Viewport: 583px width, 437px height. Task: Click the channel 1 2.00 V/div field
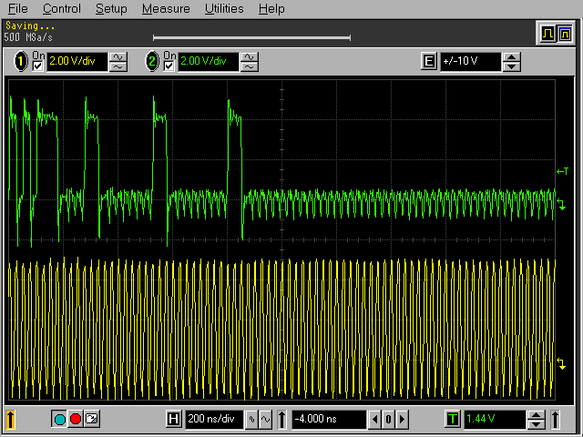pyautogui.click(x=77, y=61)
